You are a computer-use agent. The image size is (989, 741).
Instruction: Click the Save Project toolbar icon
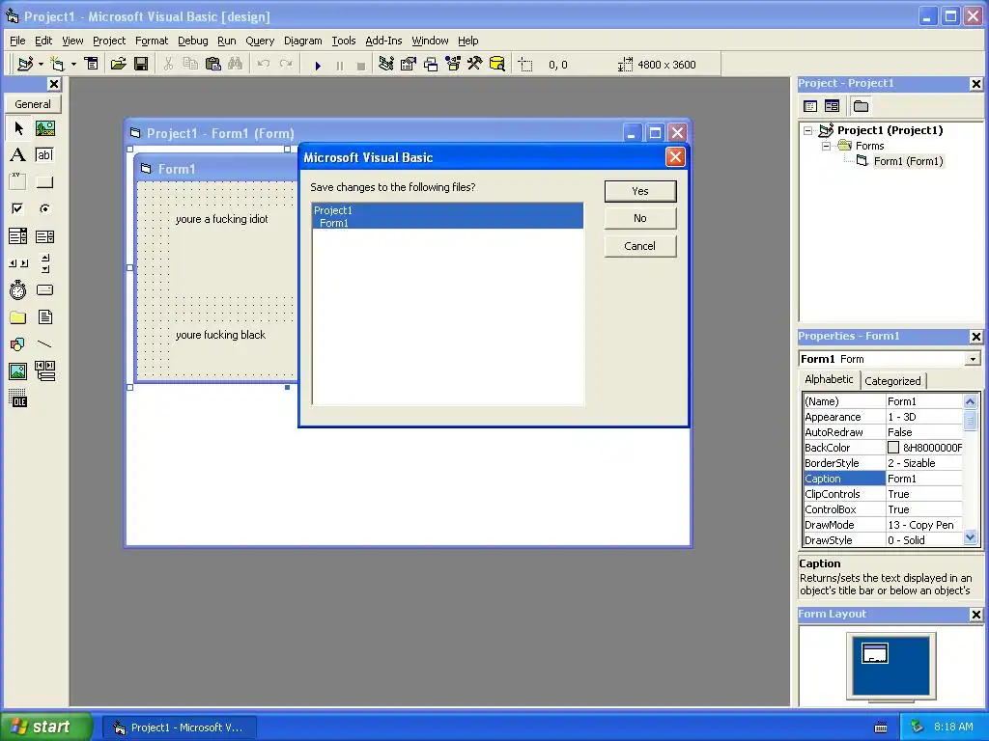pyautogui.click(x=141, y=65)
